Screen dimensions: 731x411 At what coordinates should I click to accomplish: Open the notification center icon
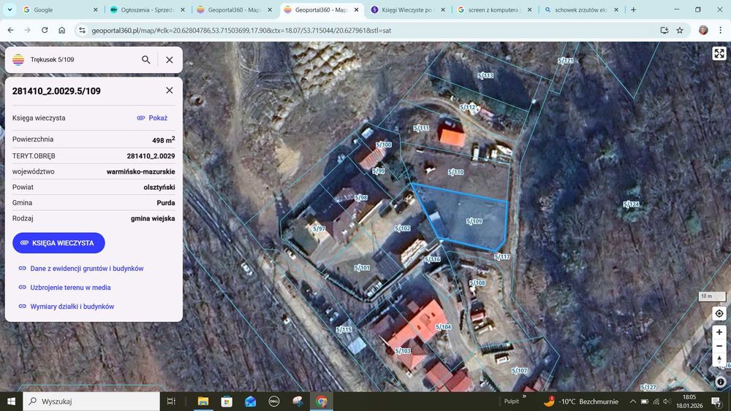click(x=716, y=402)
